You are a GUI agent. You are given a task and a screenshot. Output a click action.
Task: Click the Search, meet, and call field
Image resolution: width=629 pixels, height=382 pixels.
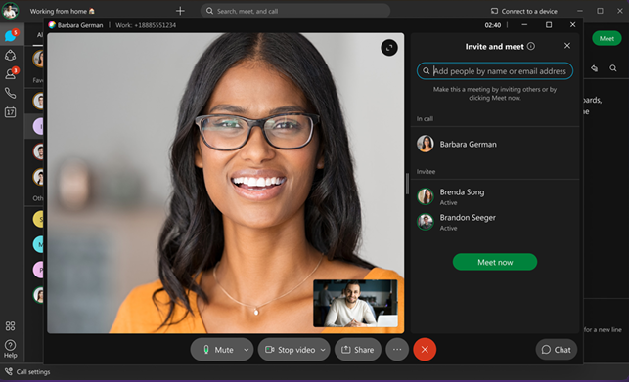(295, 11)
